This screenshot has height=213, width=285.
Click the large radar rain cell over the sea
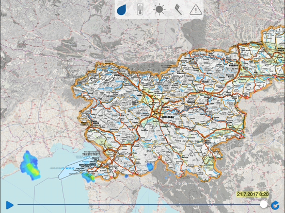[30, 166]
